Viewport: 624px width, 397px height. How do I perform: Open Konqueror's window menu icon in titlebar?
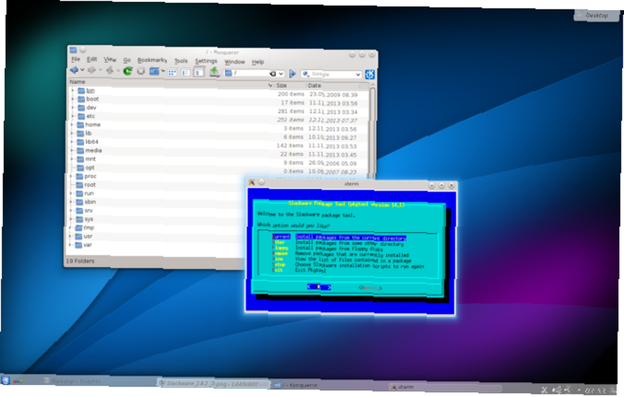[x=73, y=50]
